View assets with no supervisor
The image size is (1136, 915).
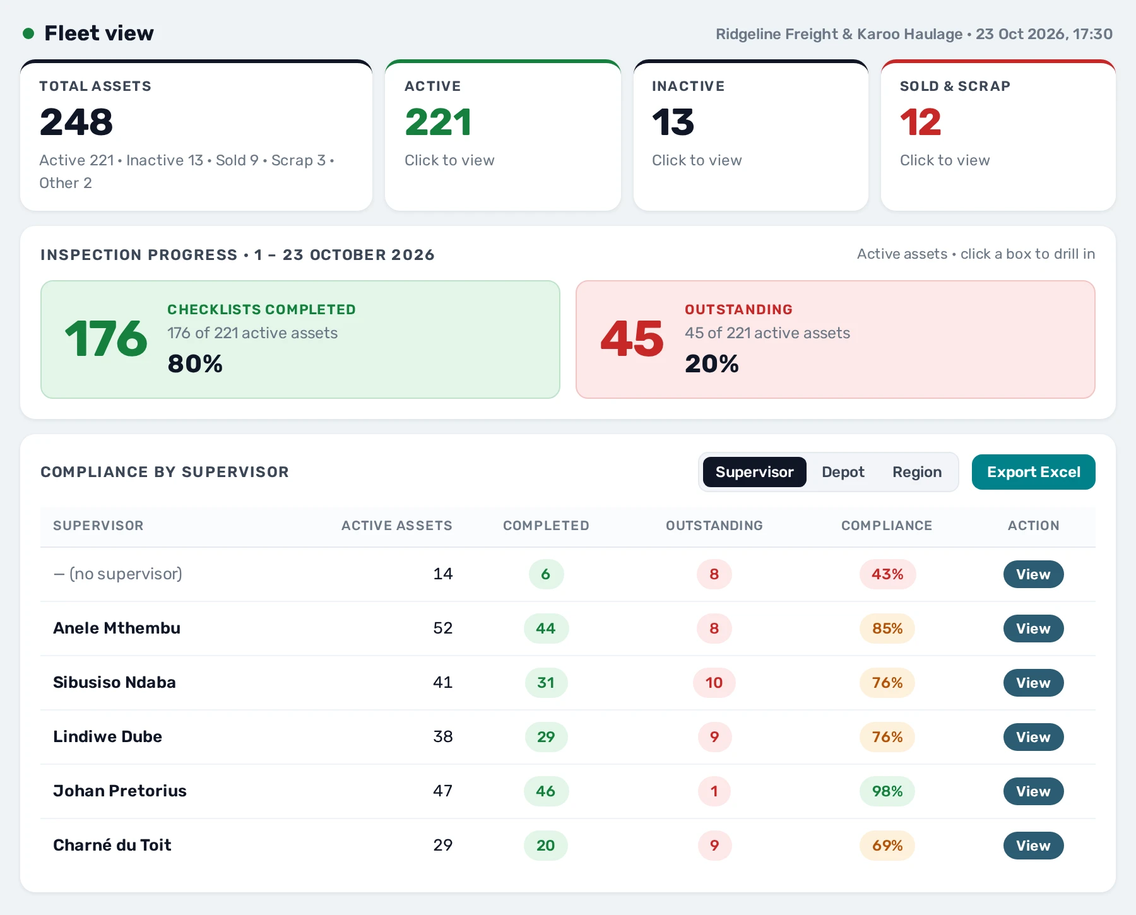tap(1034, 574)
